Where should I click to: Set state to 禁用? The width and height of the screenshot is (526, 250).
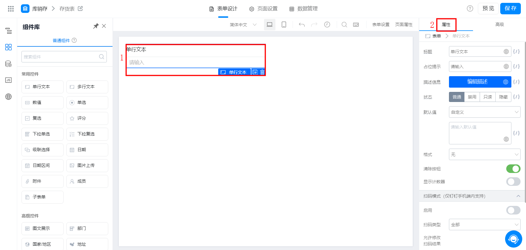(x=472, y=97)
